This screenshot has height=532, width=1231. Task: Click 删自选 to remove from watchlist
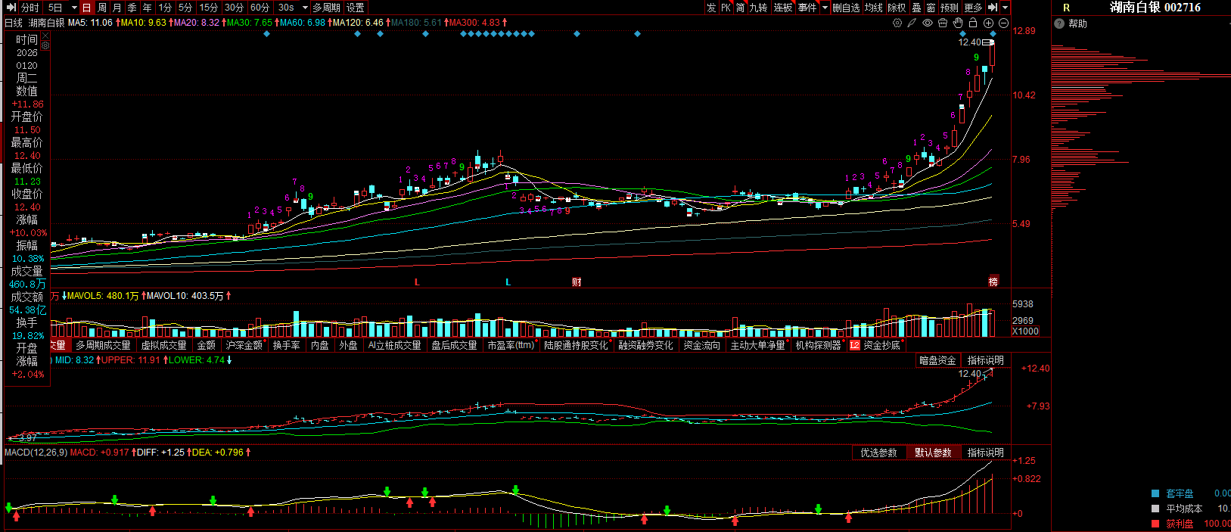pos(847,8)
